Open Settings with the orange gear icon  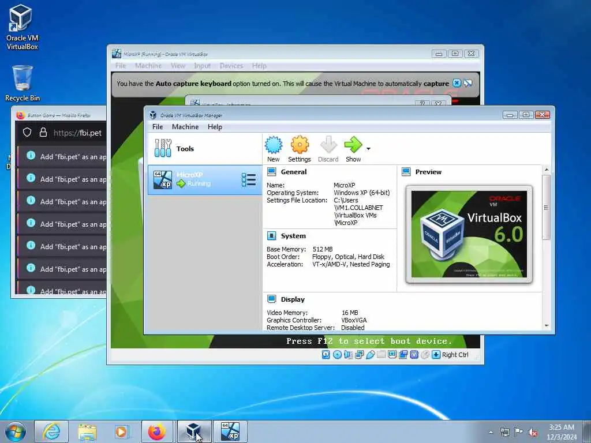click(x=300, y=145)
